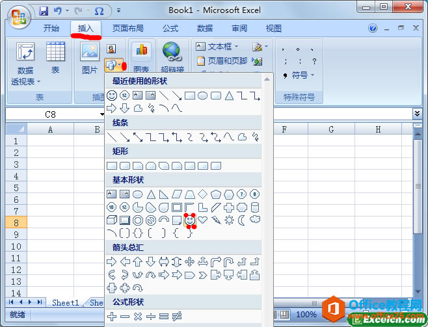The width and height of the screenshot is (428, 327).
Task: Select the multiply sign equation shape
Action: tap(138, 317)
